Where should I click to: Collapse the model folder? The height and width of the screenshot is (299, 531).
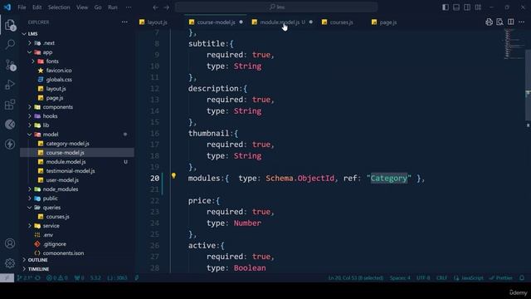coord(30,135)
